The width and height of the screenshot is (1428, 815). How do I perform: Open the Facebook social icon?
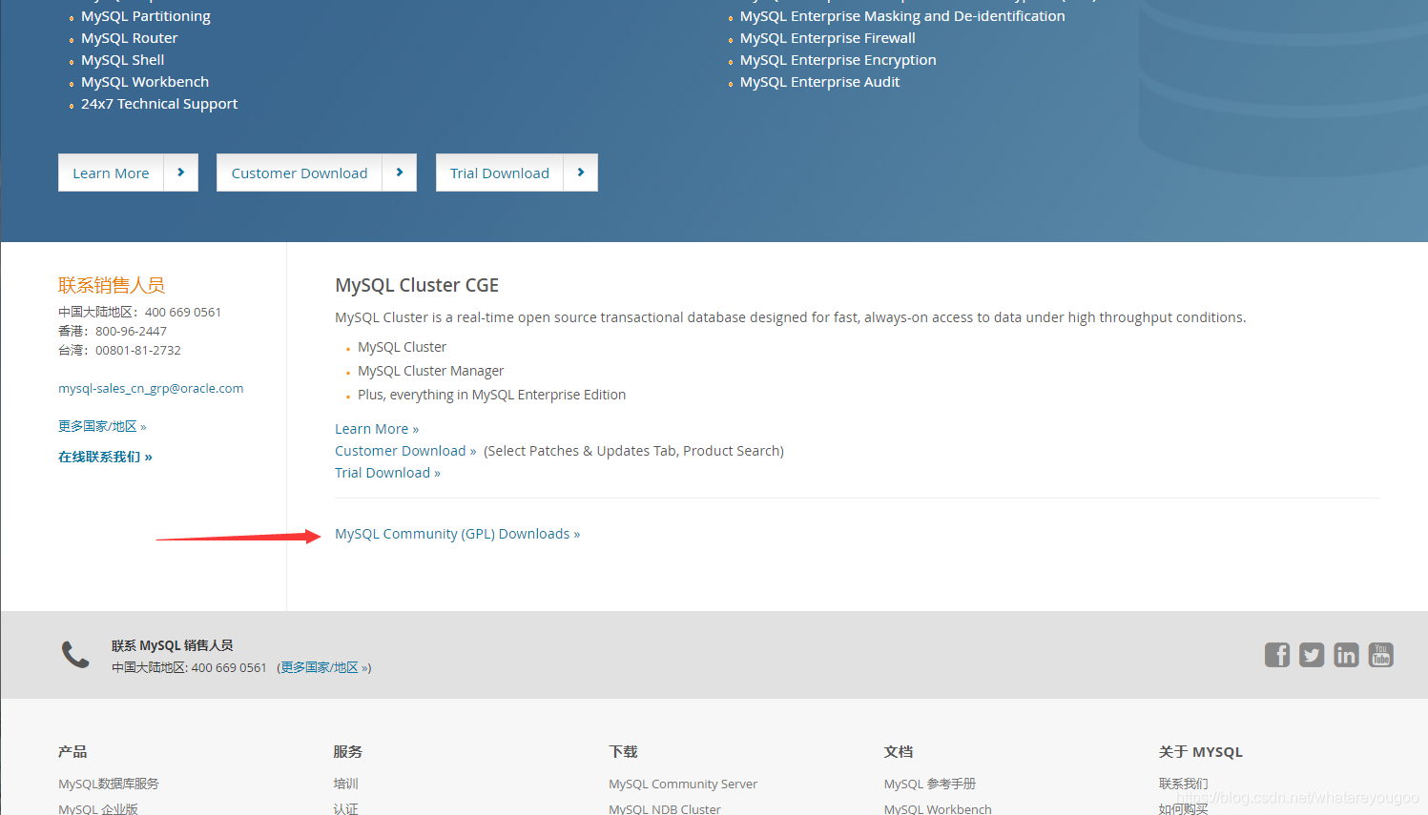point(1277,655)
